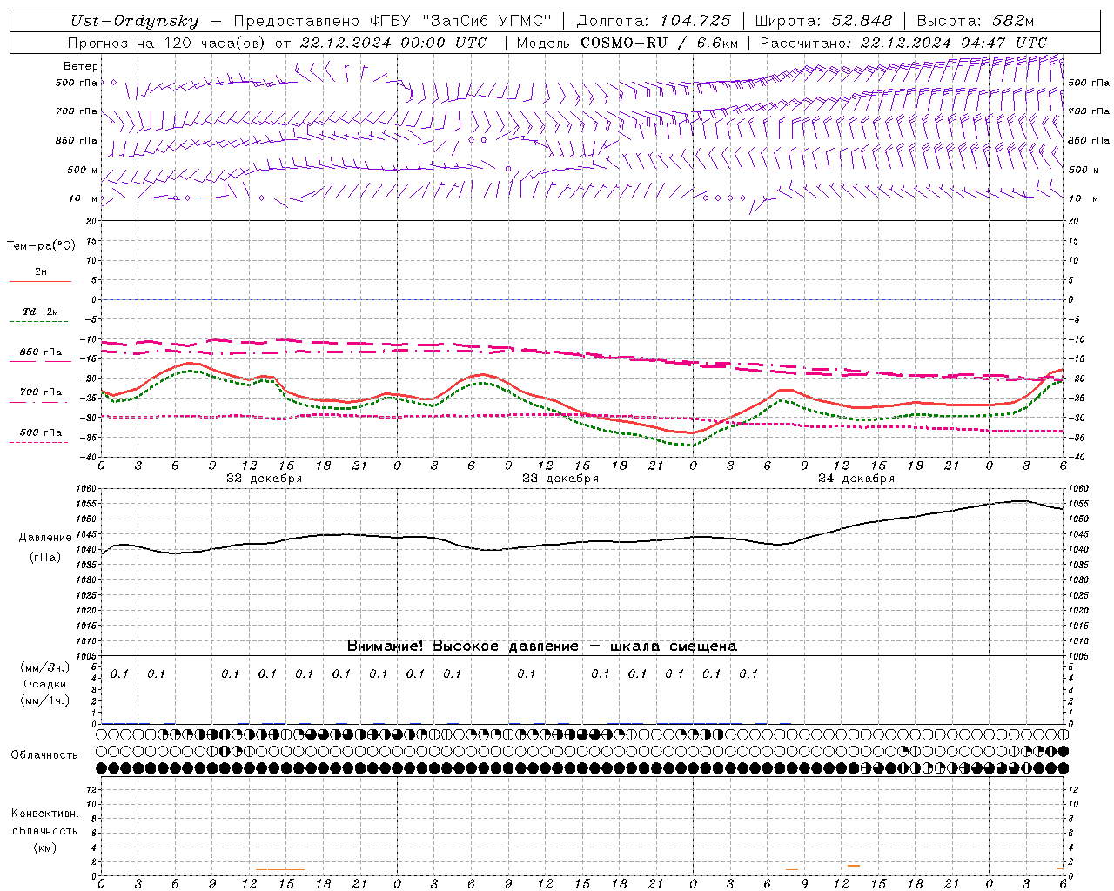Click the '500 гПа' label in the temperature legend

41,432
